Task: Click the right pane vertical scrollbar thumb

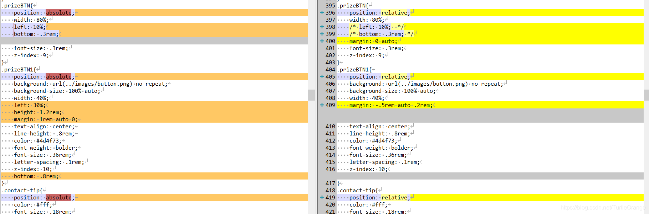Action: (x=647, y=95)
